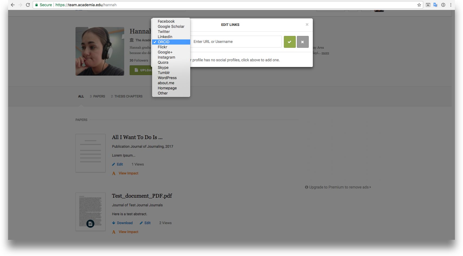Click the address bar URL team.academia.edu/hannah

pos(86,5)
